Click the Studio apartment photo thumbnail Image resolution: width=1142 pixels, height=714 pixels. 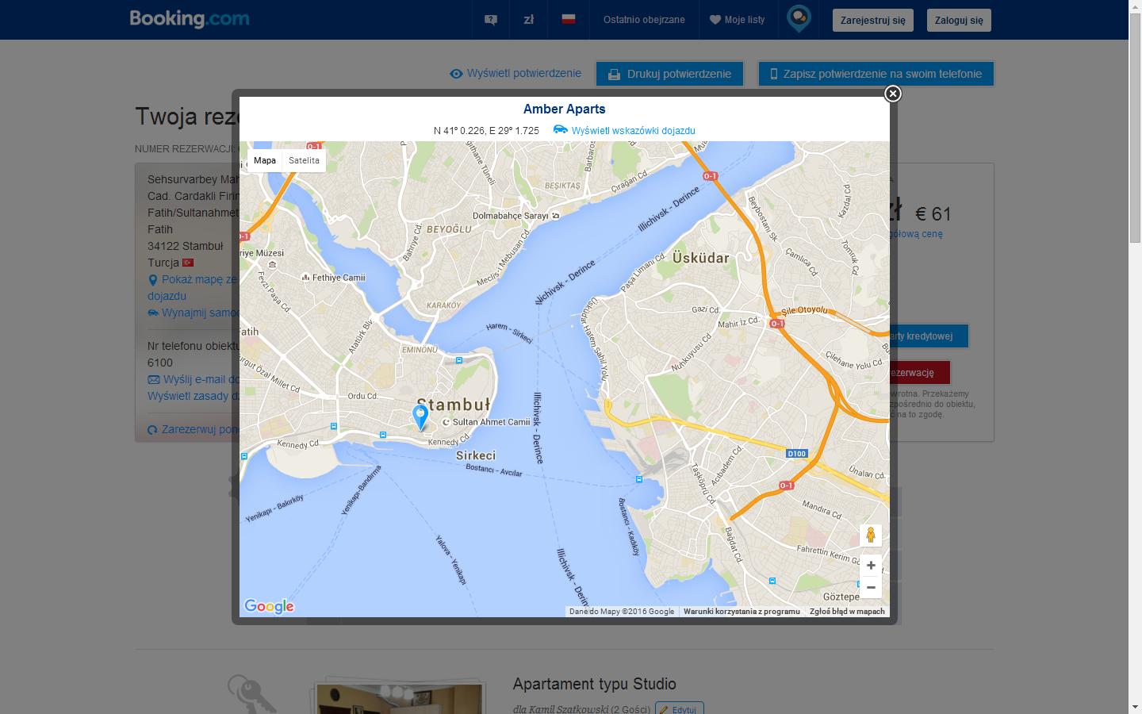pos(399,698)
